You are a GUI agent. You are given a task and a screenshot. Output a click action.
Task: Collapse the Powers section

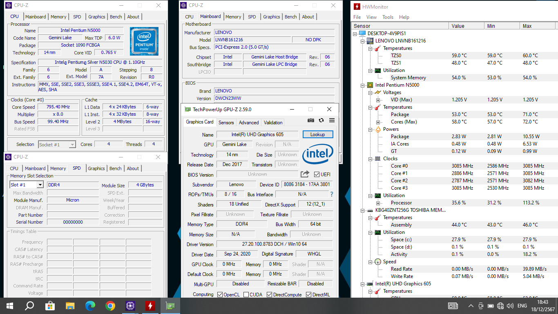(x=370, y=129)
